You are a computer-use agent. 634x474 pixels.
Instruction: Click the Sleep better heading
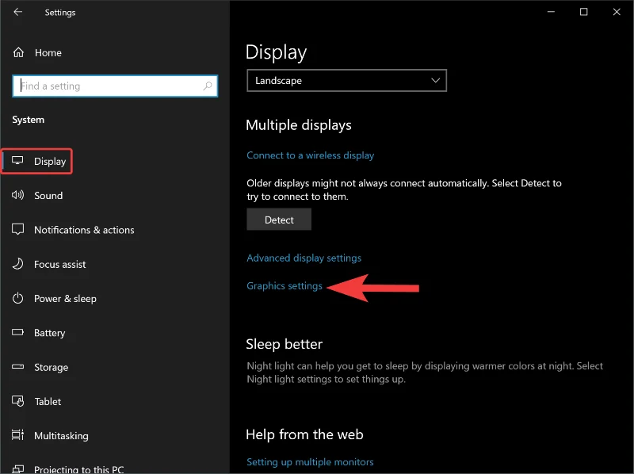[x=284, y=344]
